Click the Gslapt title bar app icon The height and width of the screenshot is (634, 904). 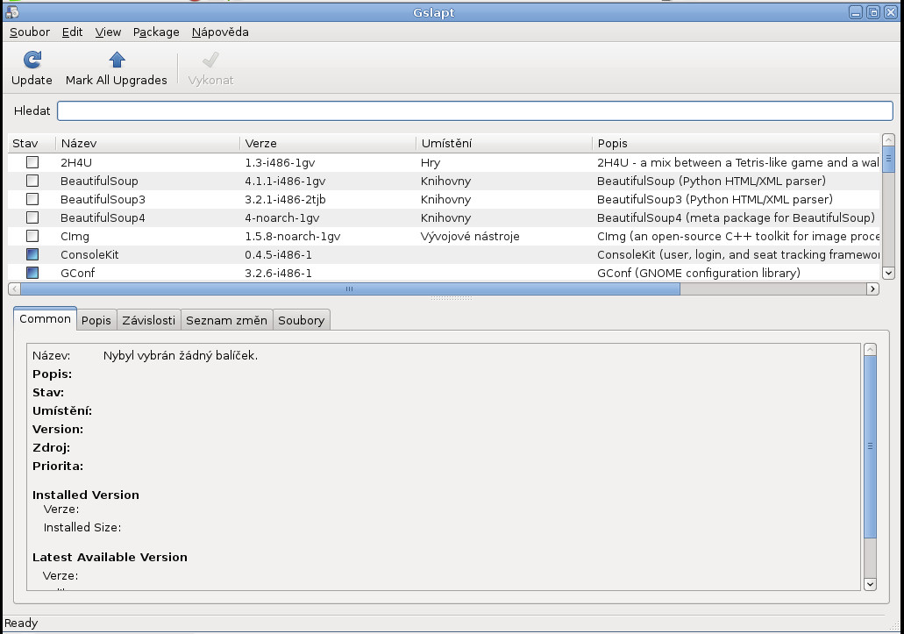point(12,12)
